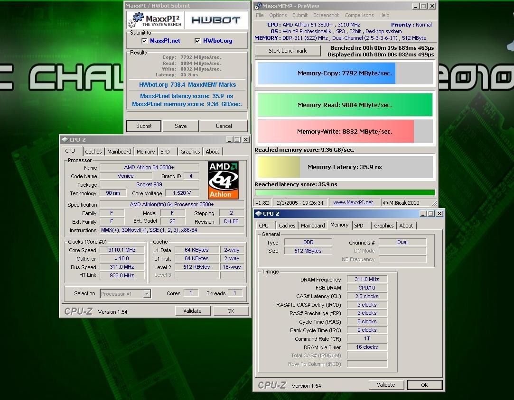Click the Core Voltage 1.520 V value

182,193
